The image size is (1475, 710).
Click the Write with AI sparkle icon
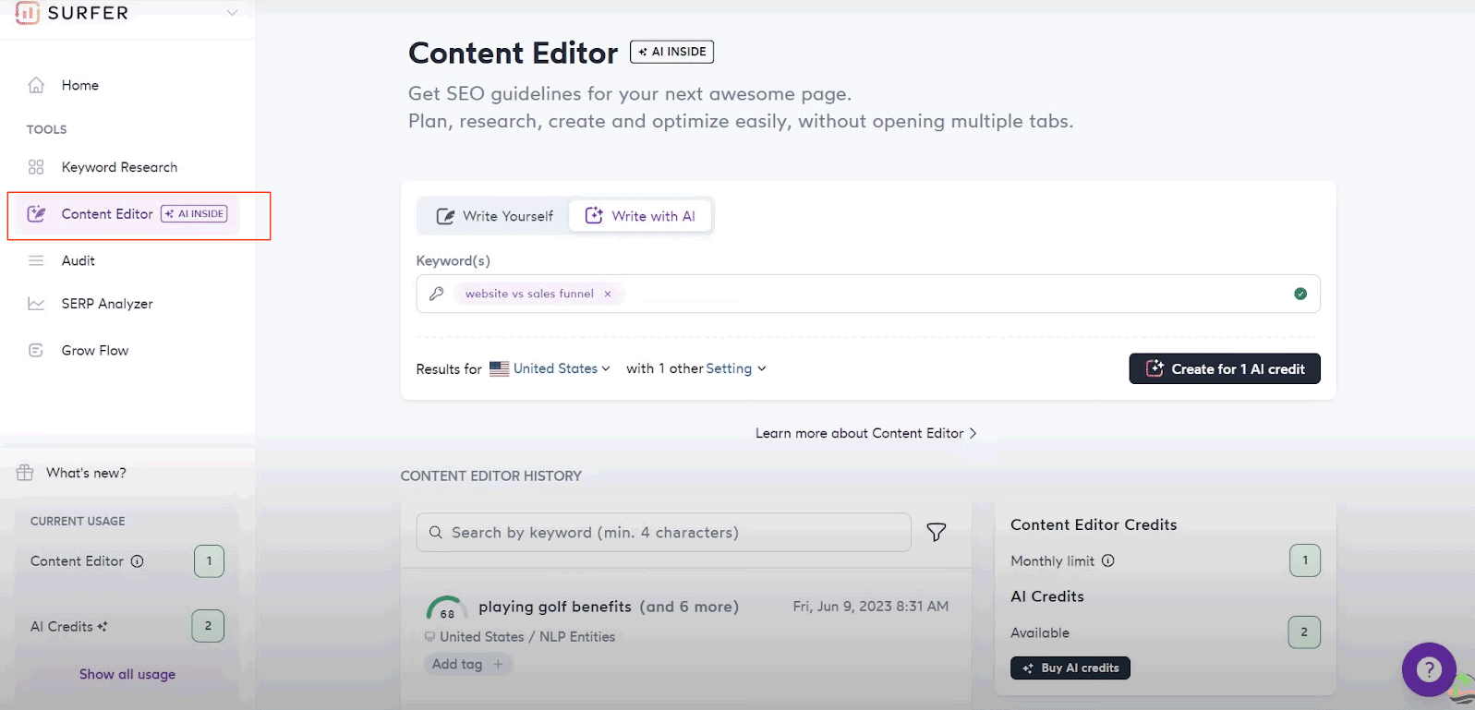tap(594, 215)
